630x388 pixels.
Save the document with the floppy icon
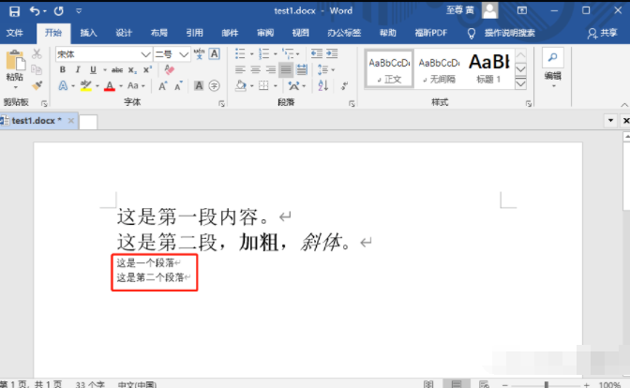[14, 11]
